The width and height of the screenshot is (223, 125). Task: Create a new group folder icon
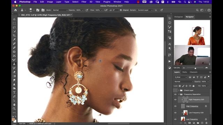coord(198,123)
